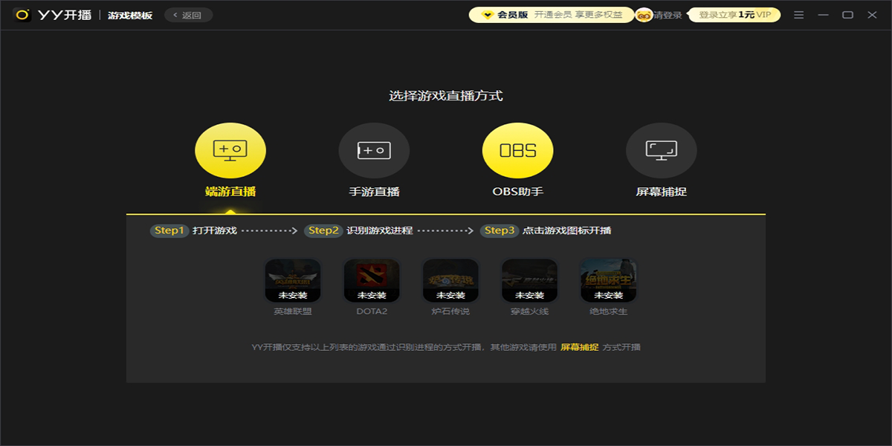Screen dimensions: 892x446
Task: Click the user avatar icon
Action: pos(644,15)
